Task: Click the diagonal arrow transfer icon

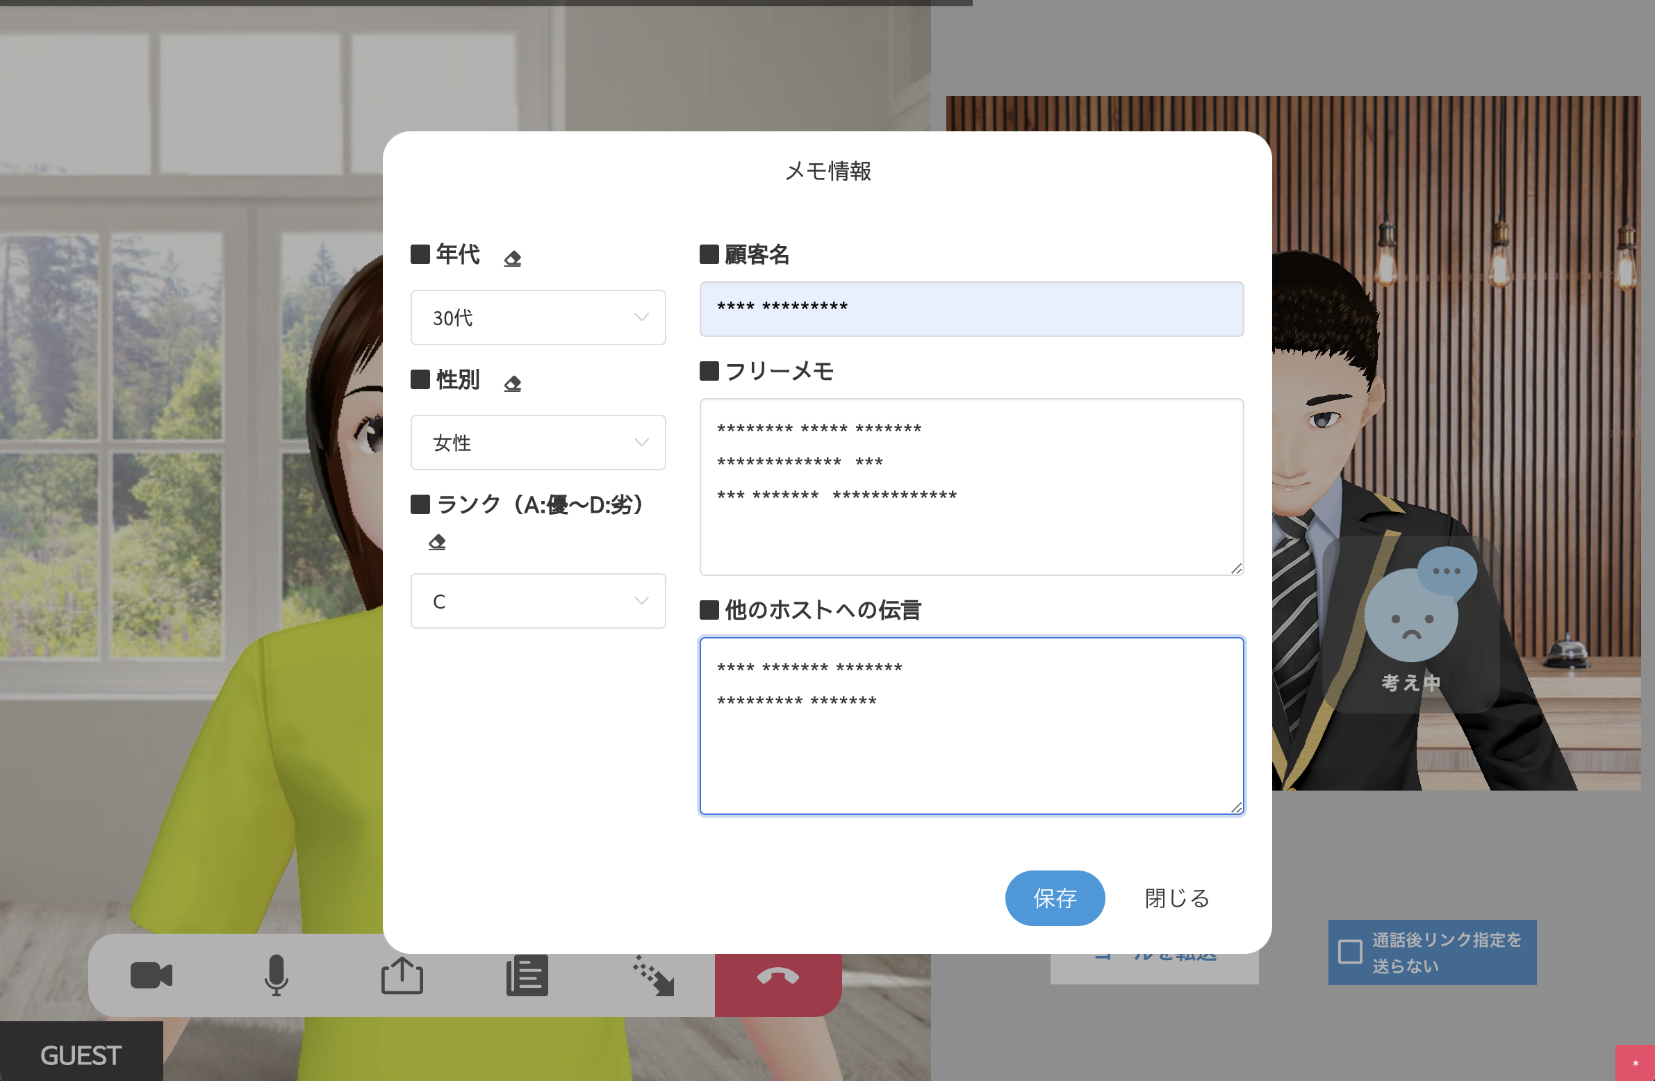Action: [x=653, y=975]
